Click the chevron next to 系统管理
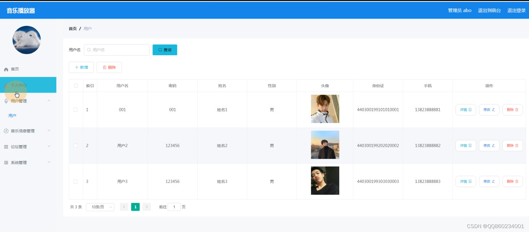This screenshot has height=232, width=529. (x=49, y=162)
